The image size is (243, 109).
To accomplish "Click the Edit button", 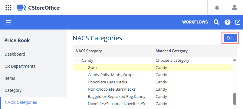I will point(230,38).
